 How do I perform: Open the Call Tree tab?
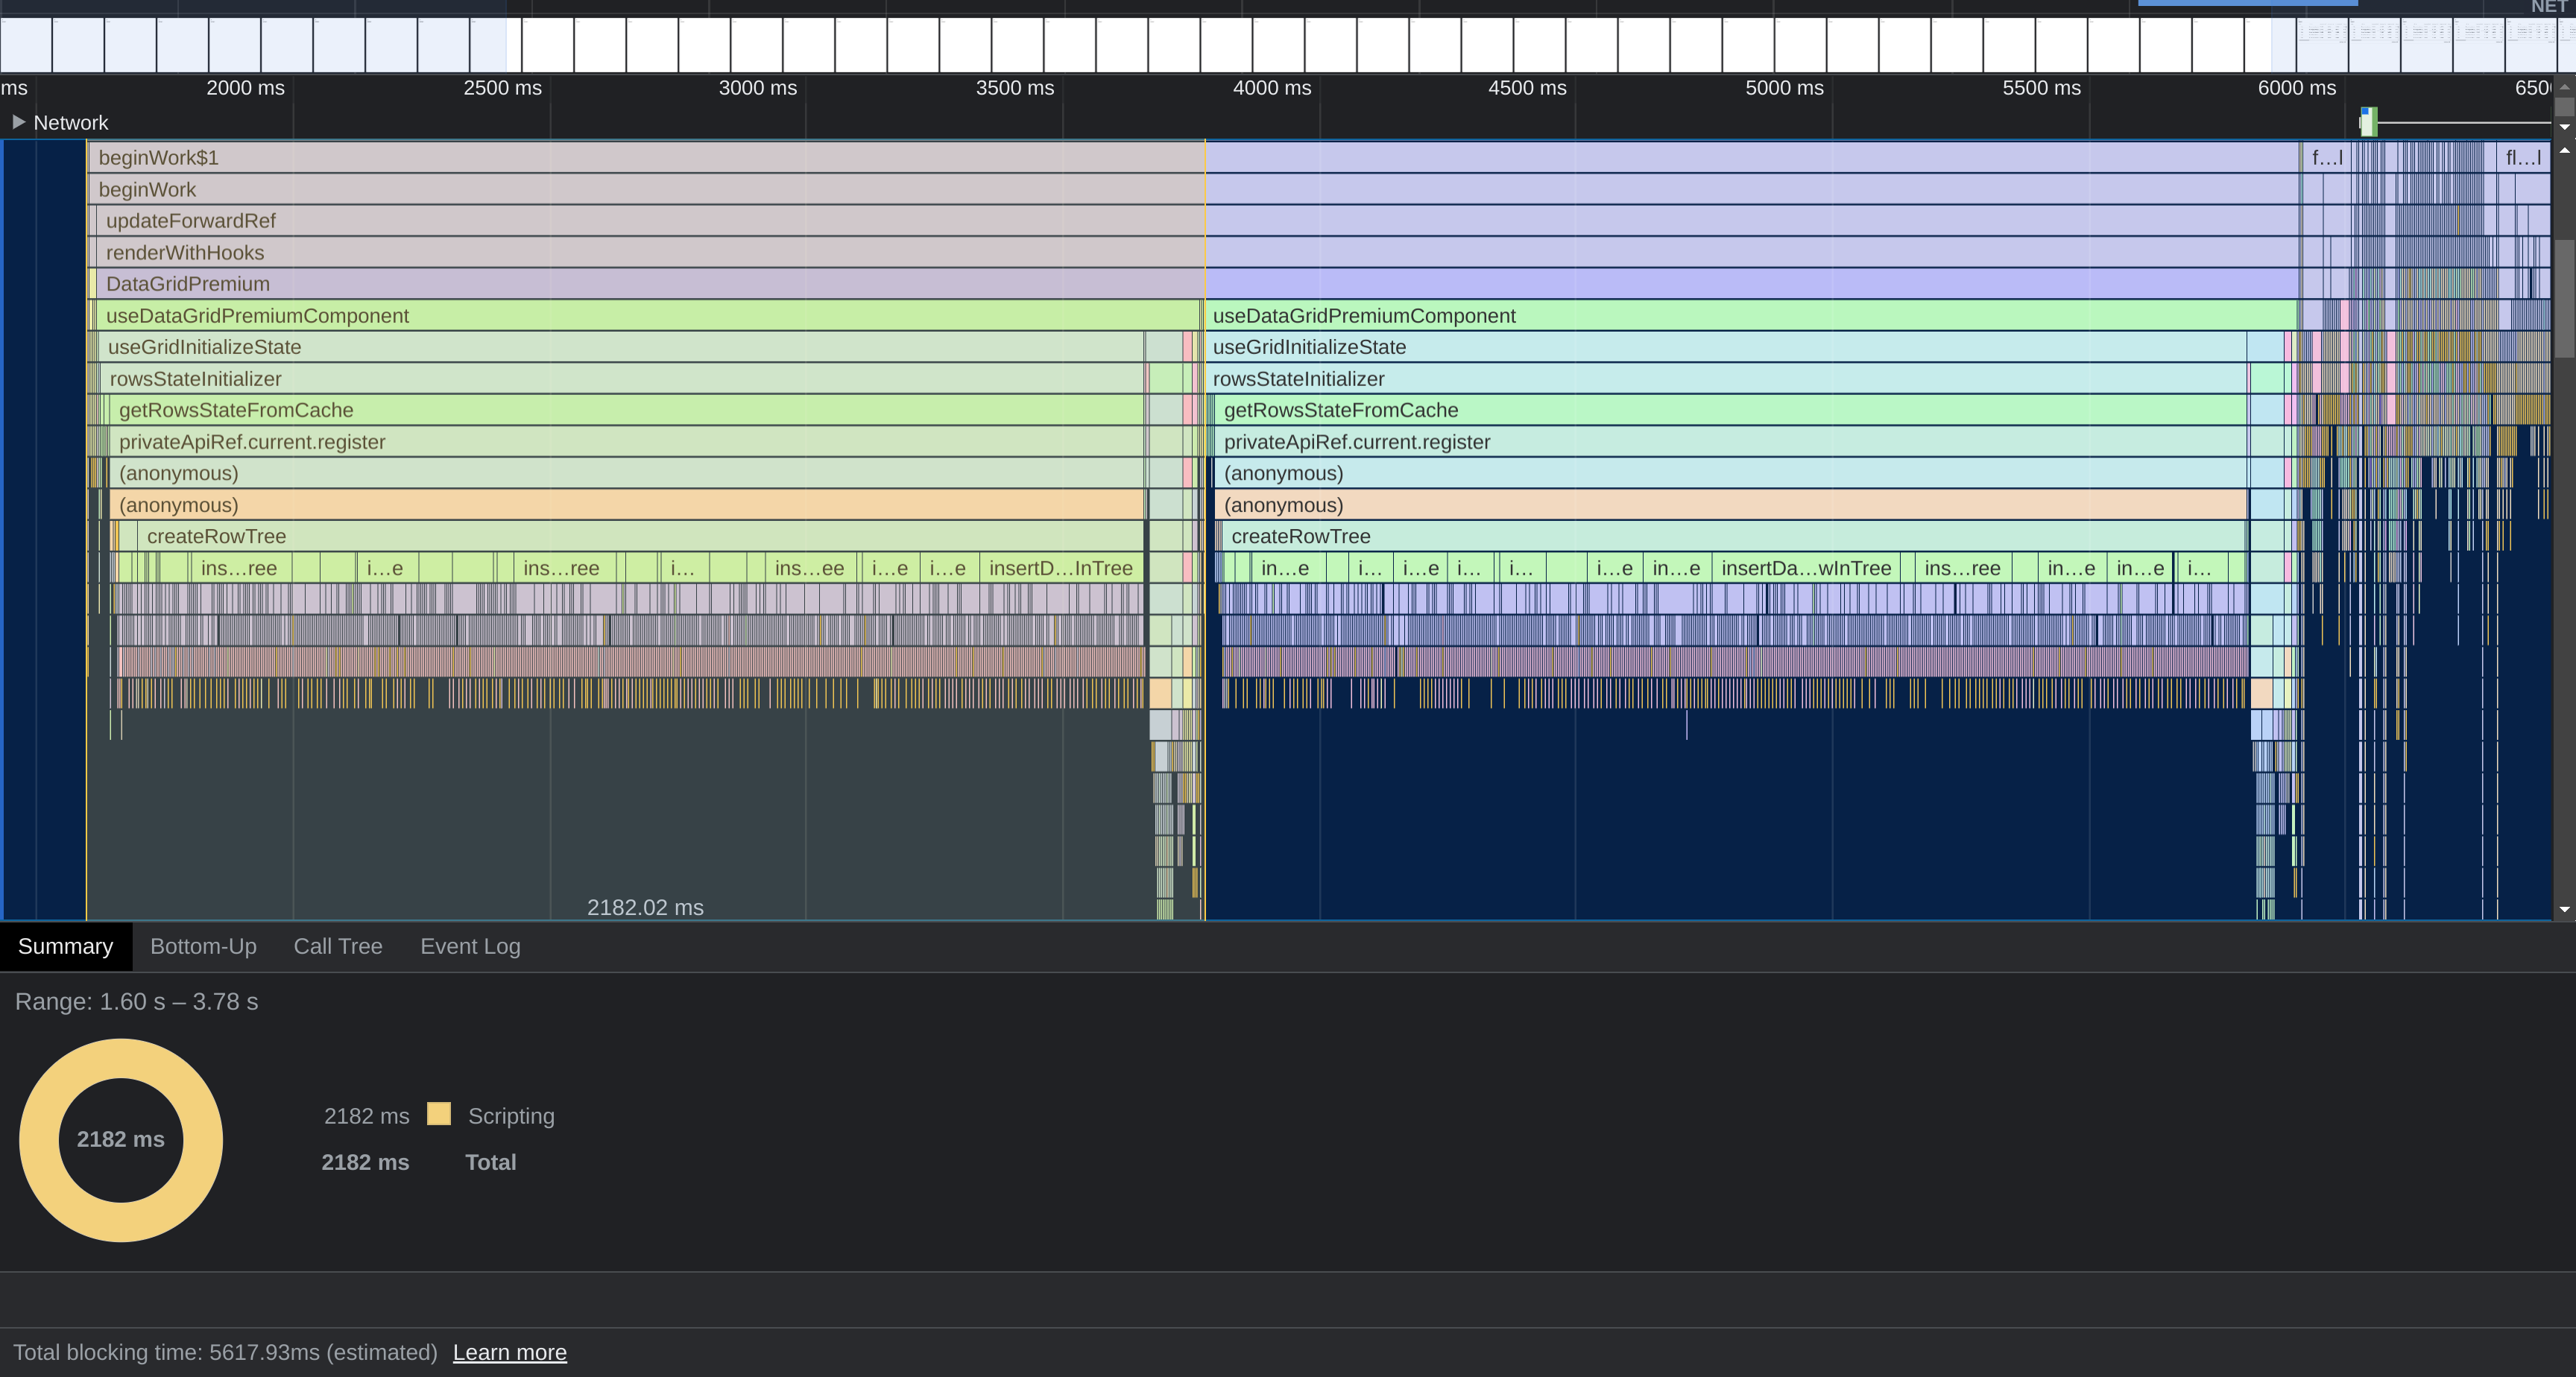pos(337,946)
